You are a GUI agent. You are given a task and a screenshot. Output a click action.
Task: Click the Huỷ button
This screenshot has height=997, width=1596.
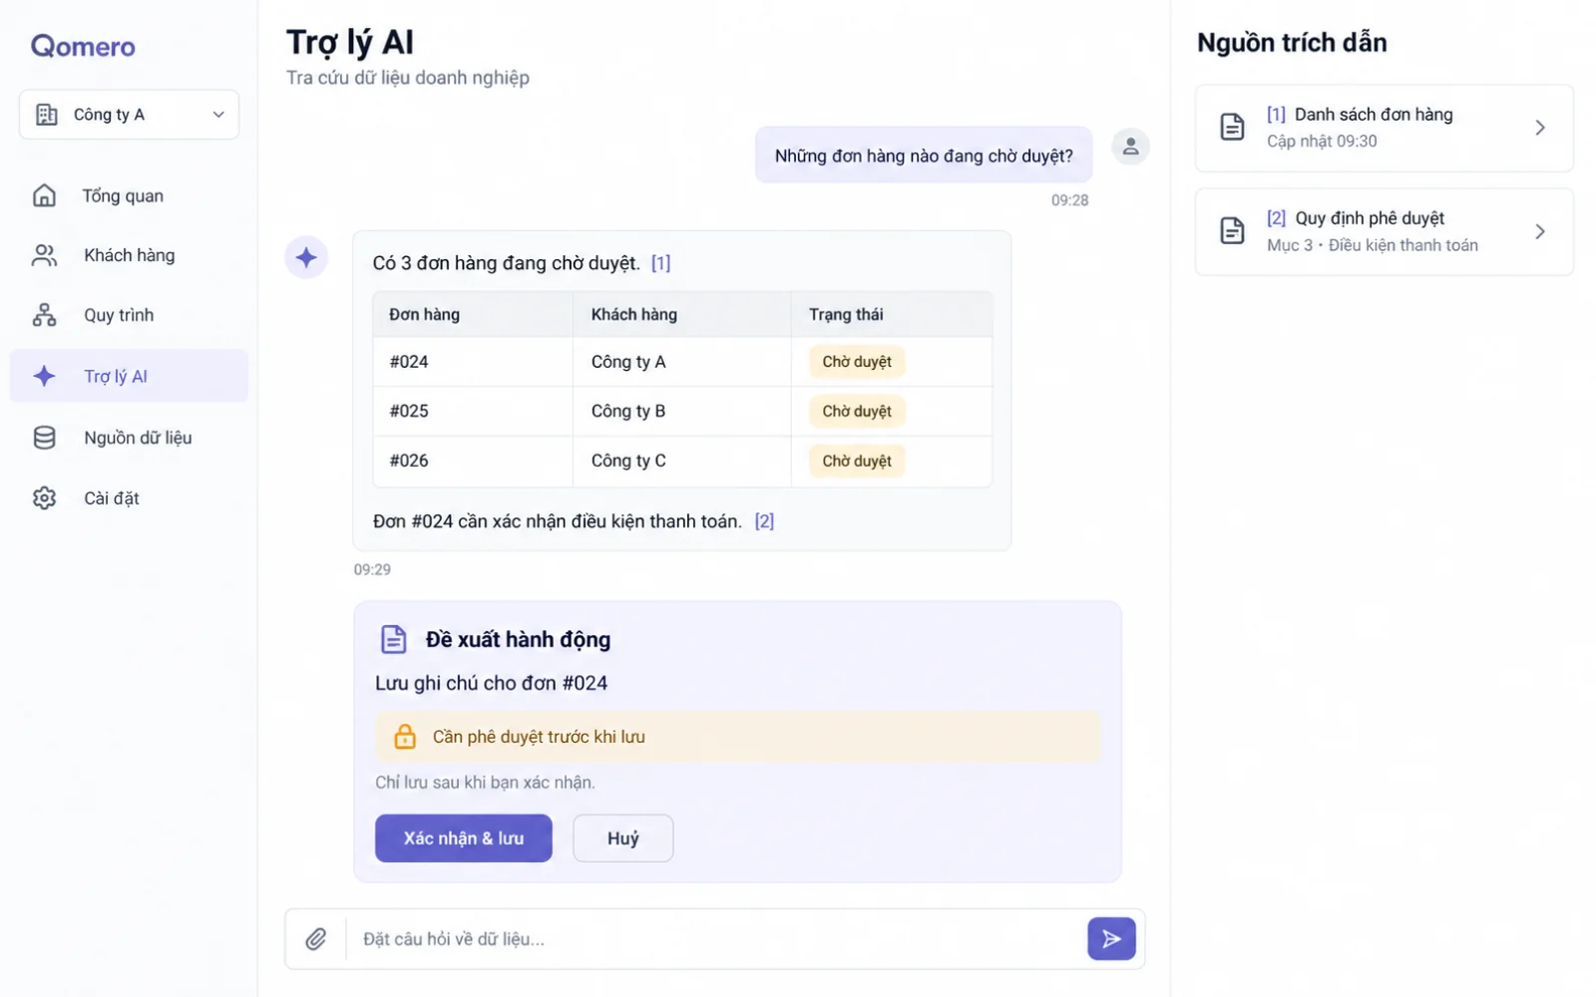pos(623,838)
